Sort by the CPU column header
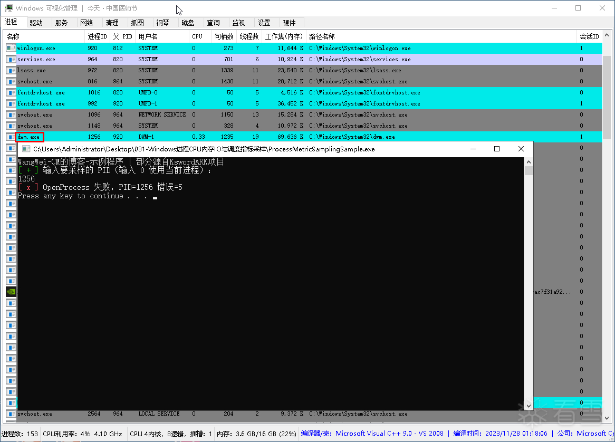The height and width of the screenshot is (442, 615). click(x=199, y=36)
